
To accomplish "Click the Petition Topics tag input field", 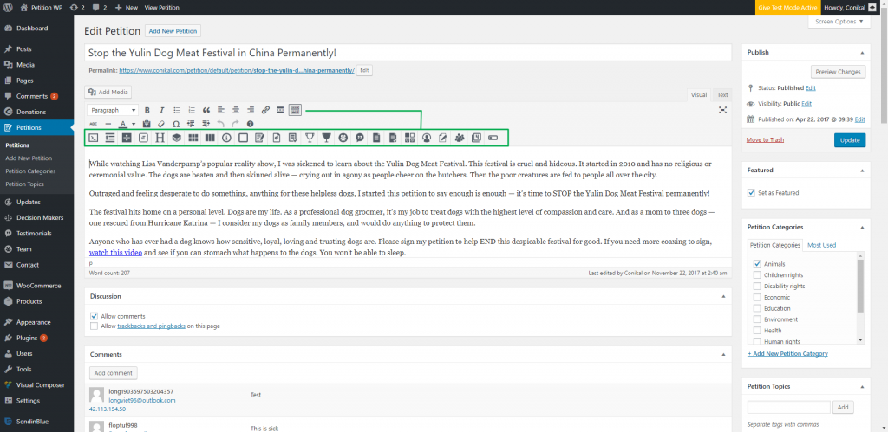I will point(788,407).
